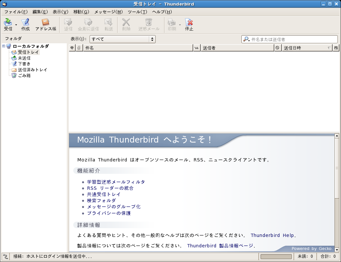The width and height of the screenshot is (341, 262).
Task: Click welcome pane scrollbar down arrow
Action: pos(337,250)
